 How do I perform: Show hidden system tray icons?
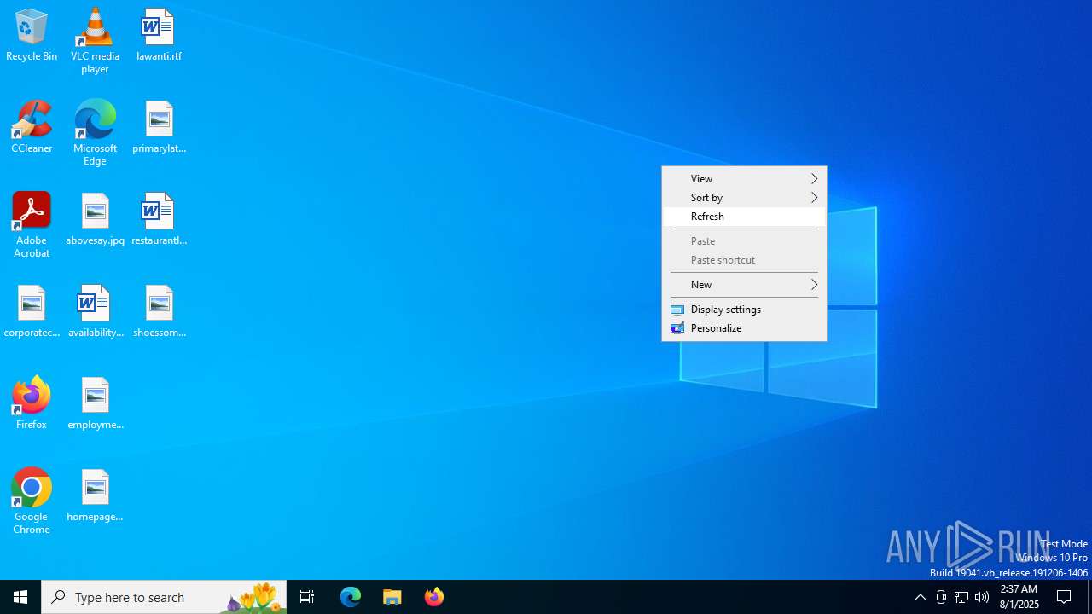coord(921,597)
